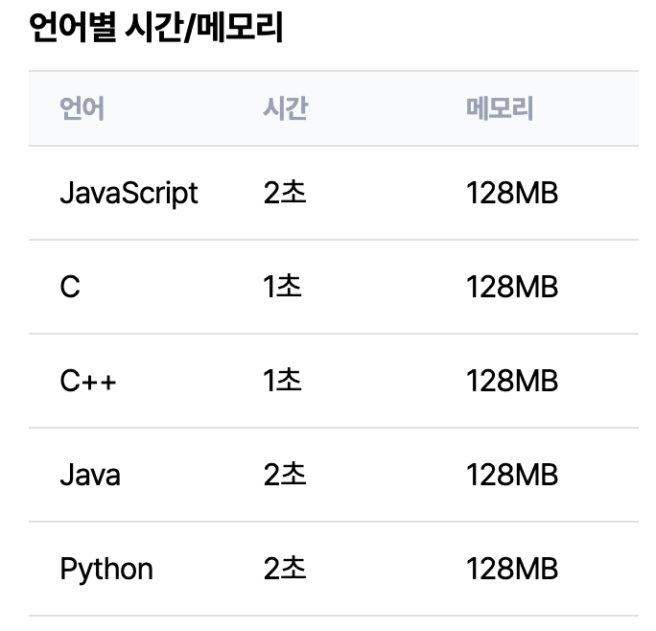Click the 언어별 시간/메모리 heading

click(156, 27)
